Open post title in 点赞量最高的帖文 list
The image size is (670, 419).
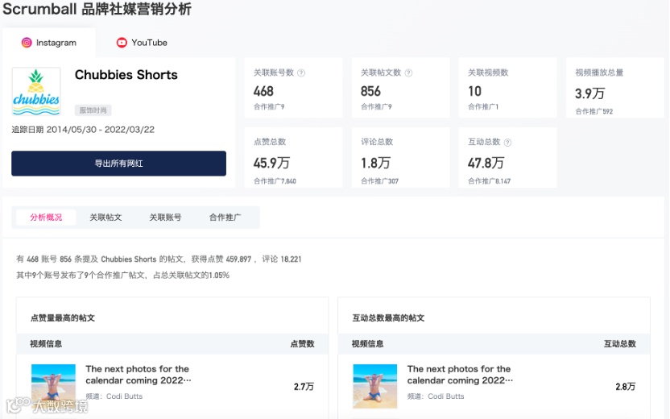click(x=138, y=375)
